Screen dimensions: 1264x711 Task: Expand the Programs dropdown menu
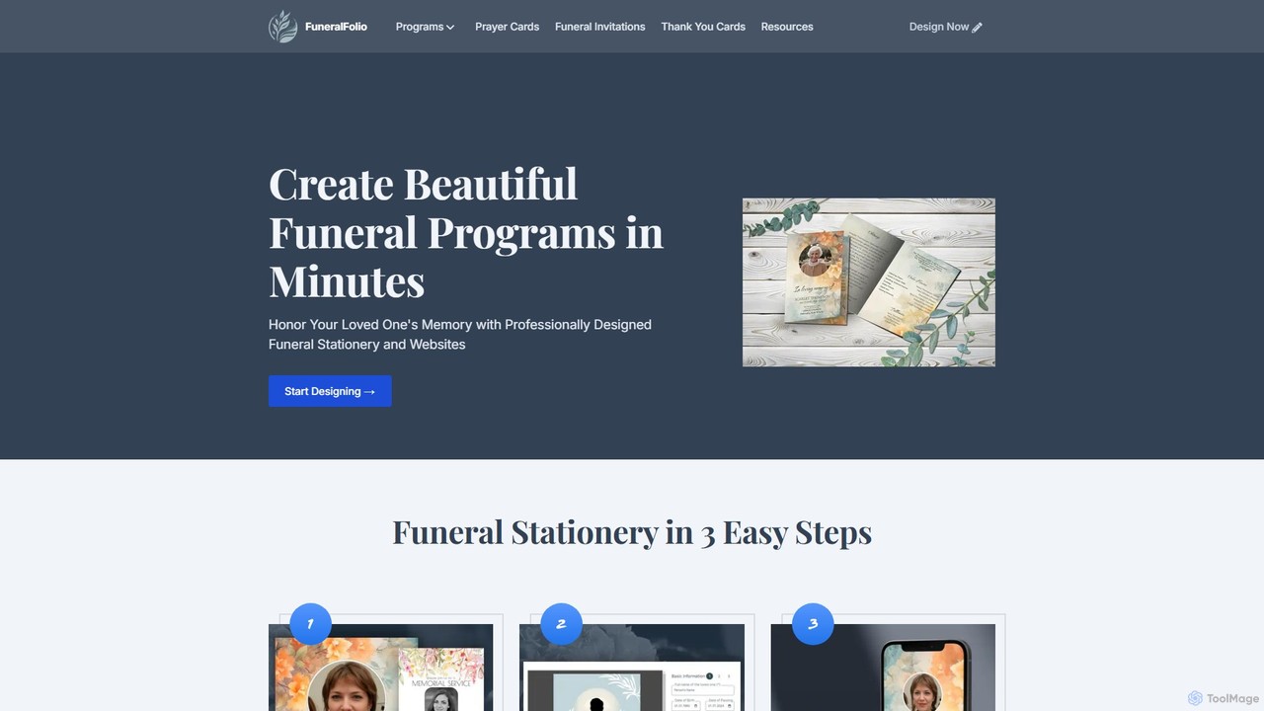point(425,27)
